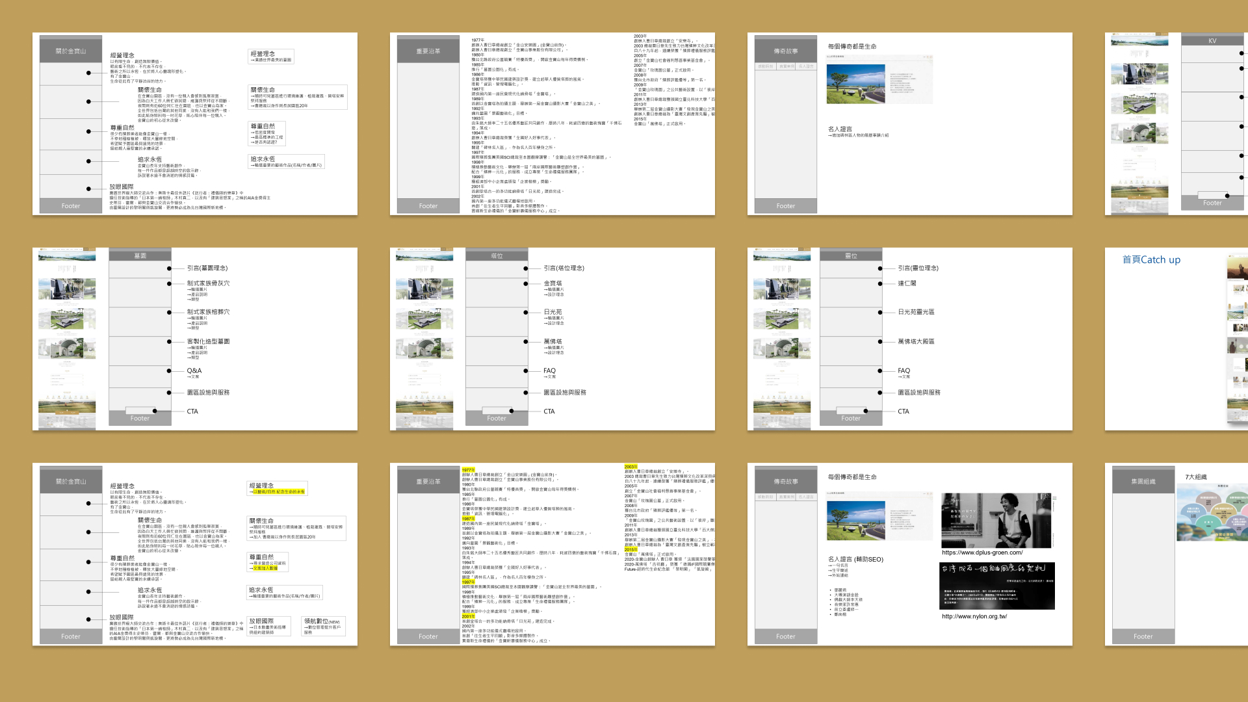1248x702 pixels.
Task: Open the dplus-groen.com website link
Action: (x=981, y=552)
